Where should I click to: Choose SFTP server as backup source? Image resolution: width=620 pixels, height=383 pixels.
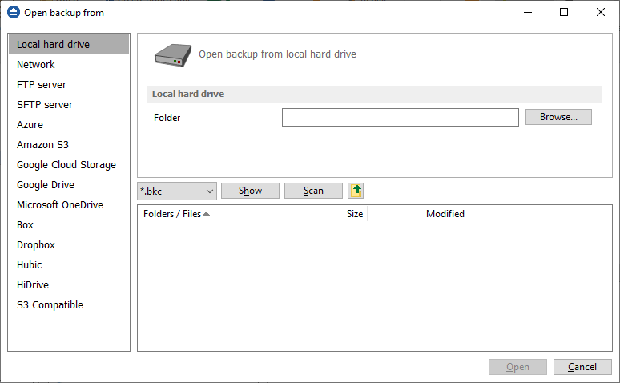coord(69,104)
